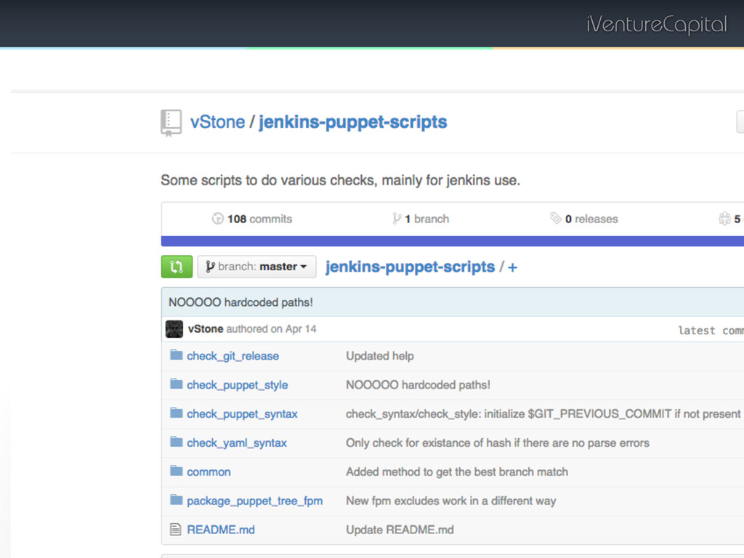Click the common folder icon
The height and width of the screenshot is (558, 744).
(x=176, y=471)
